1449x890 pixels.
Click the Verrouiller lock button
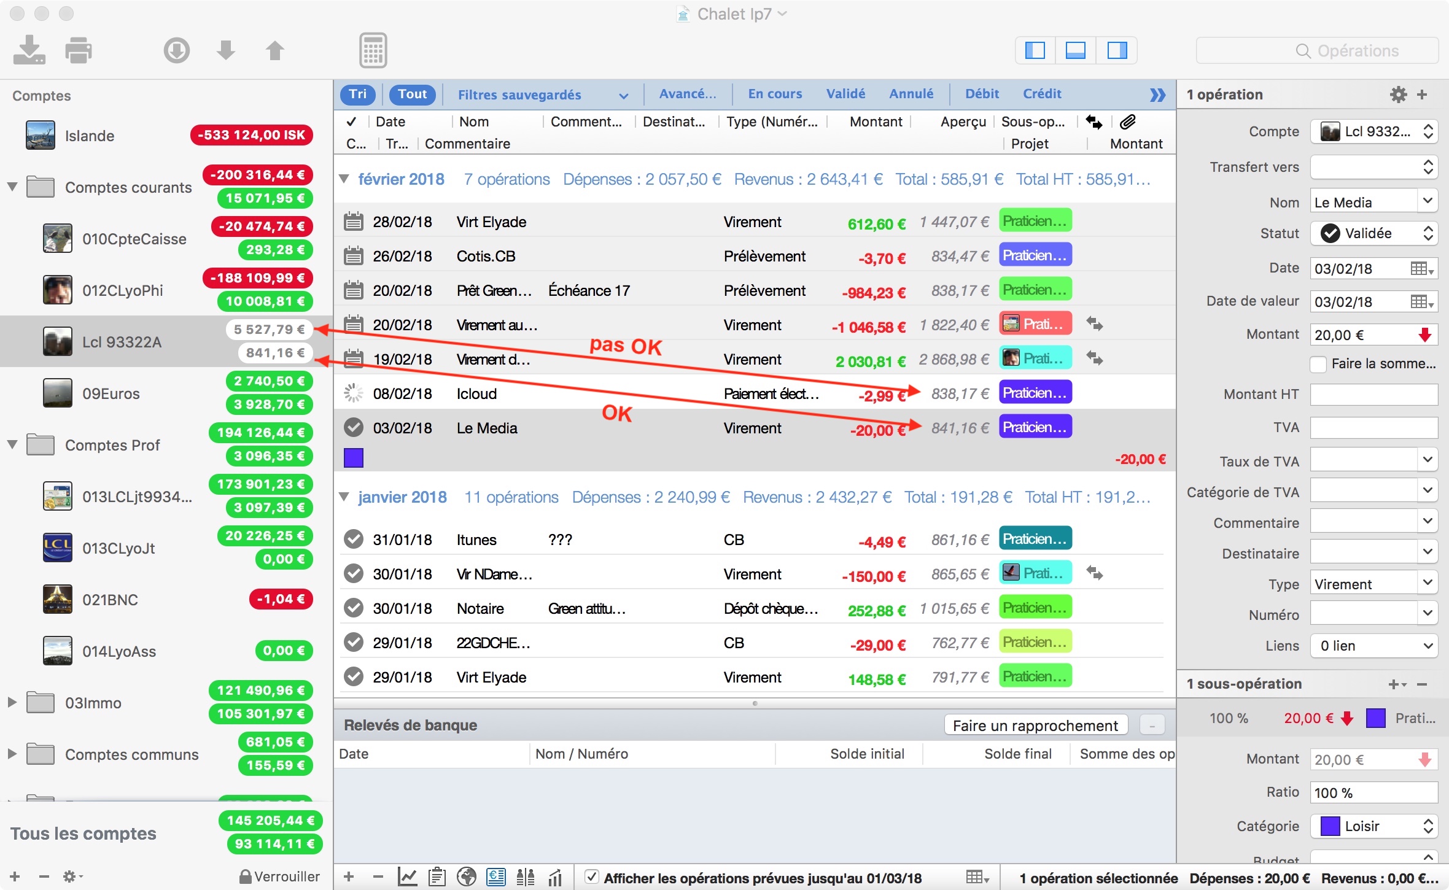coord(279,876)
